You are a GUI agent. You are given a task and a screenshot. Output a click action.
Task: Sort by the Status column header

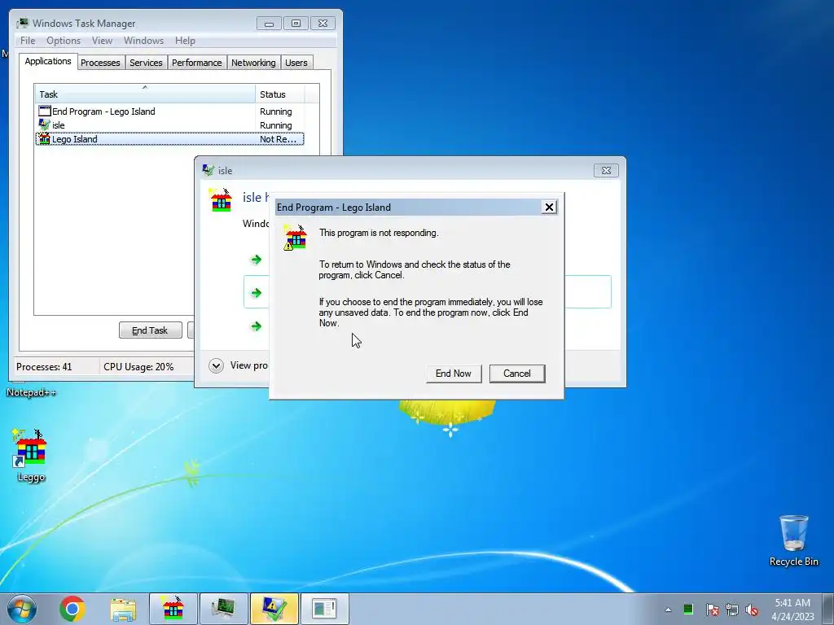[x=280, y=94]
